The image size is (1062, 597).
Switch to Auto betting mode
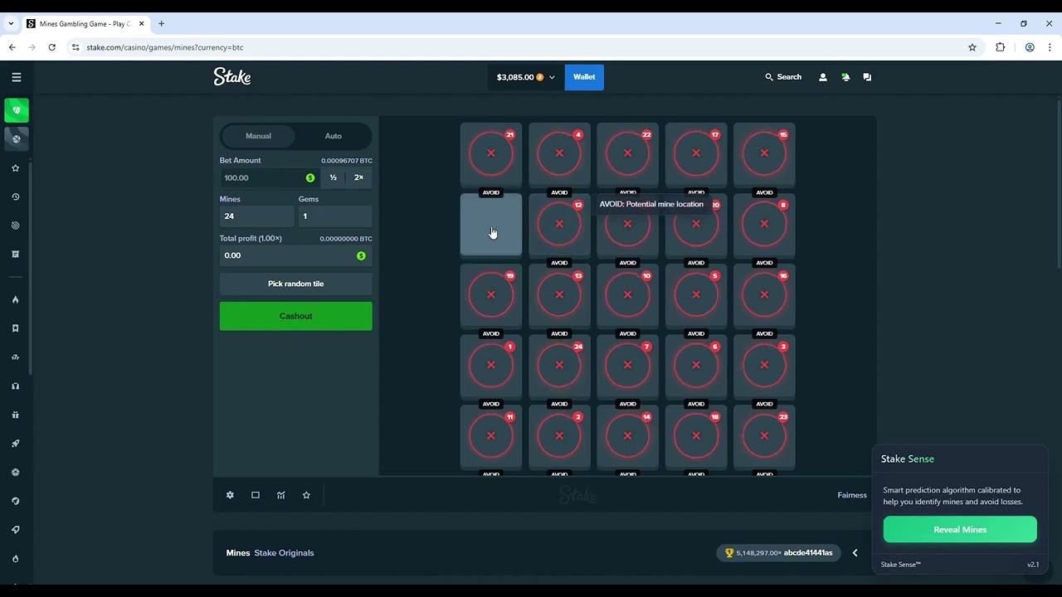click(x=334, y=136)
